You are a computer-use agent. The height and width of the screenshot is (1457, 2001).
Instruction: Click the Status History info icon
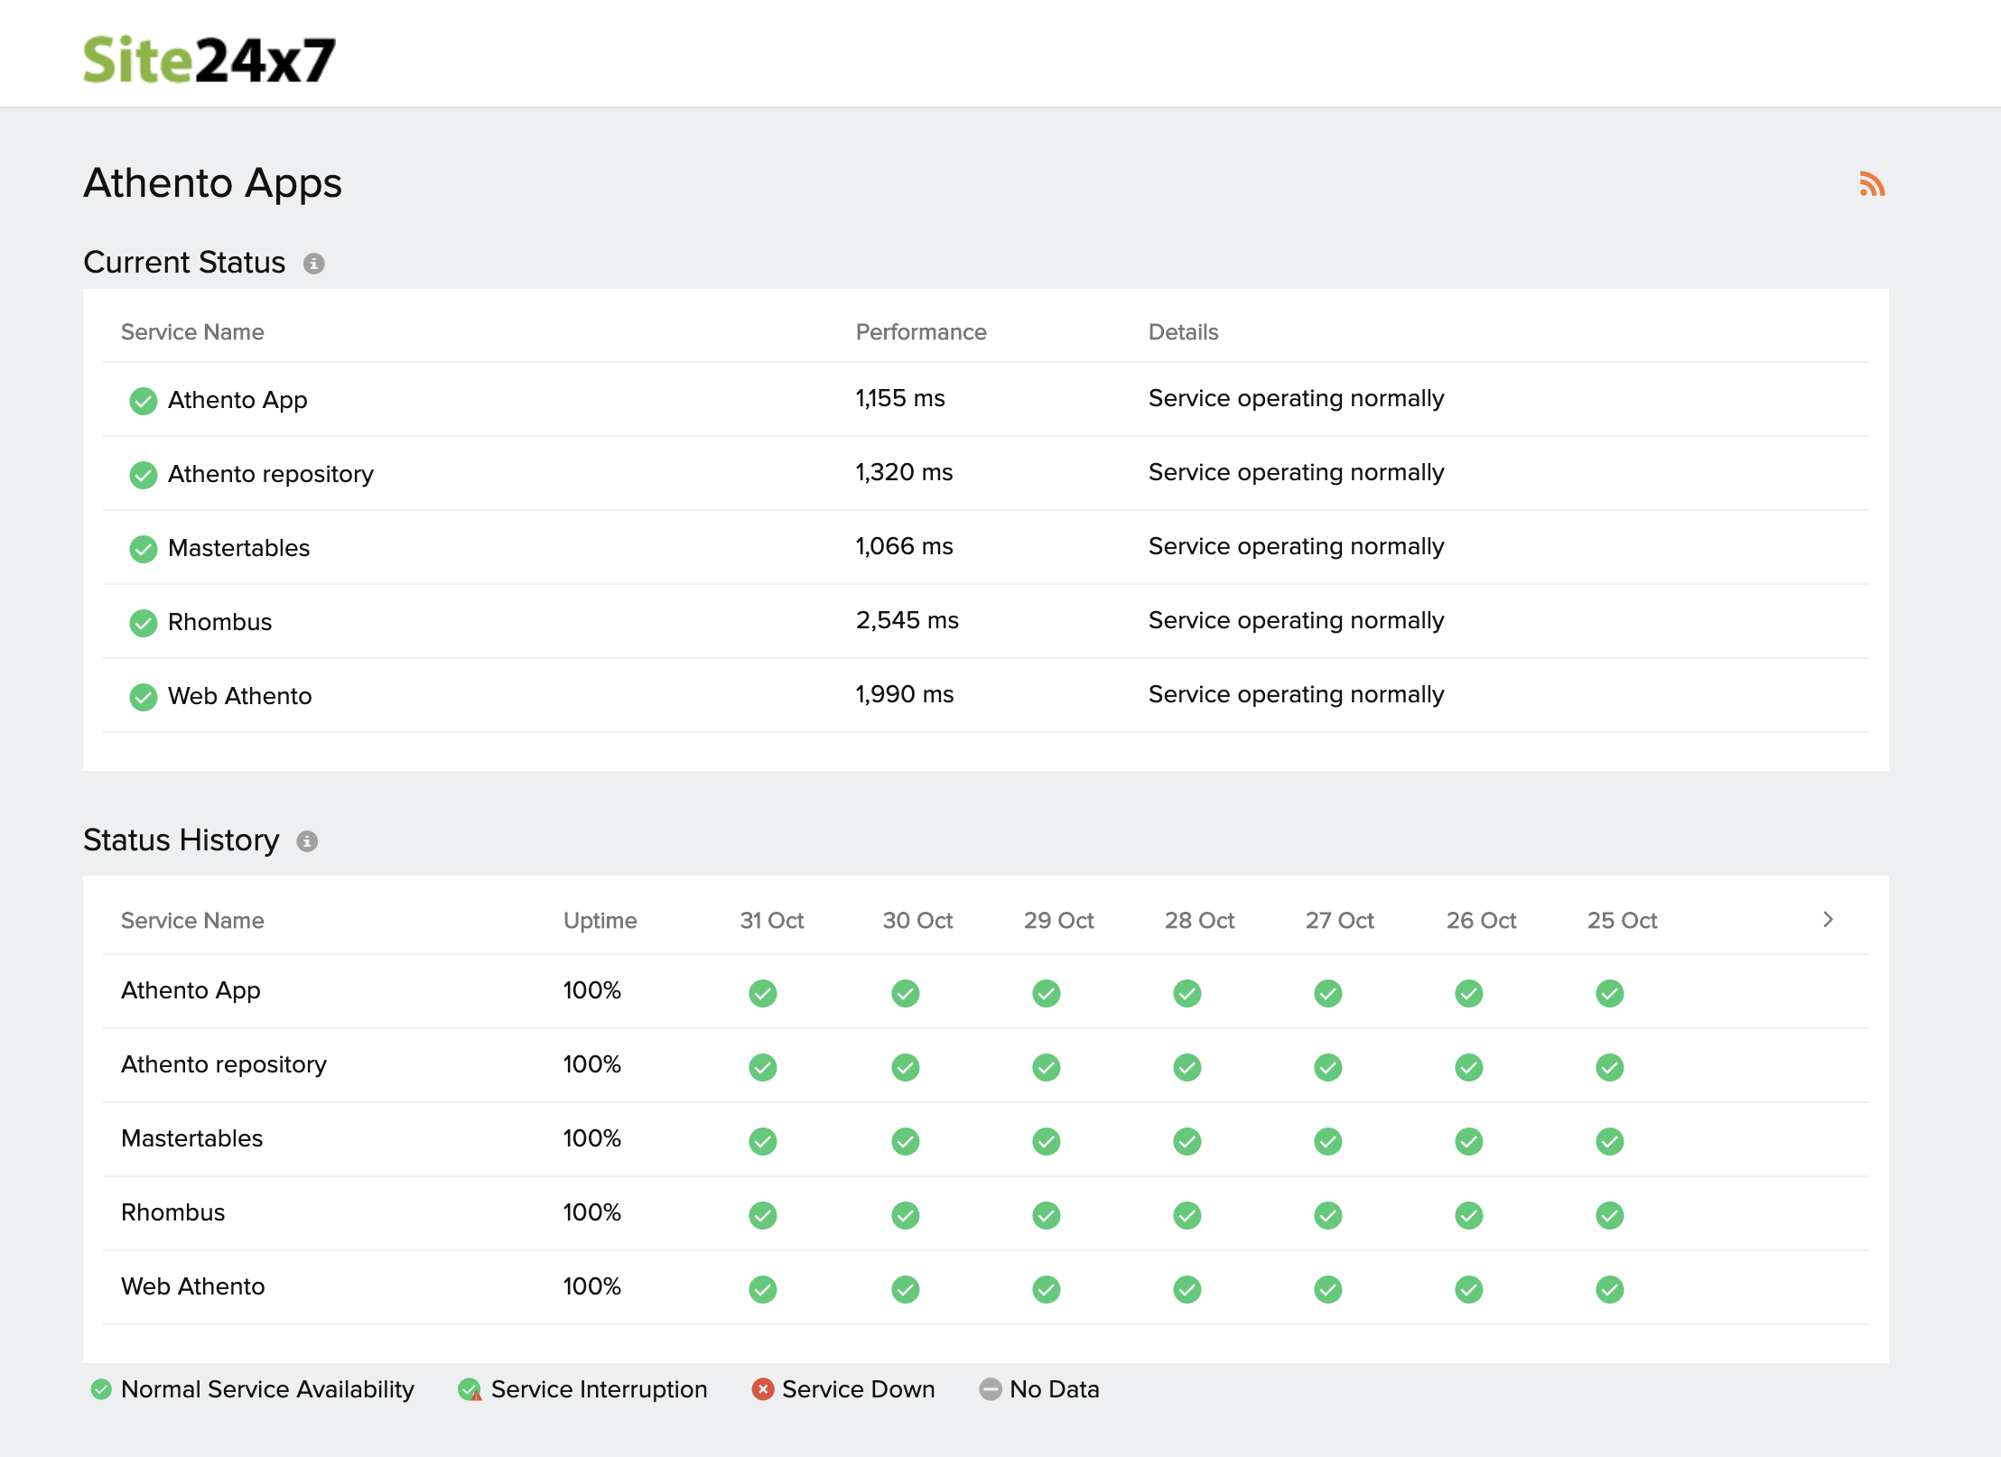[x=307, y=841]
